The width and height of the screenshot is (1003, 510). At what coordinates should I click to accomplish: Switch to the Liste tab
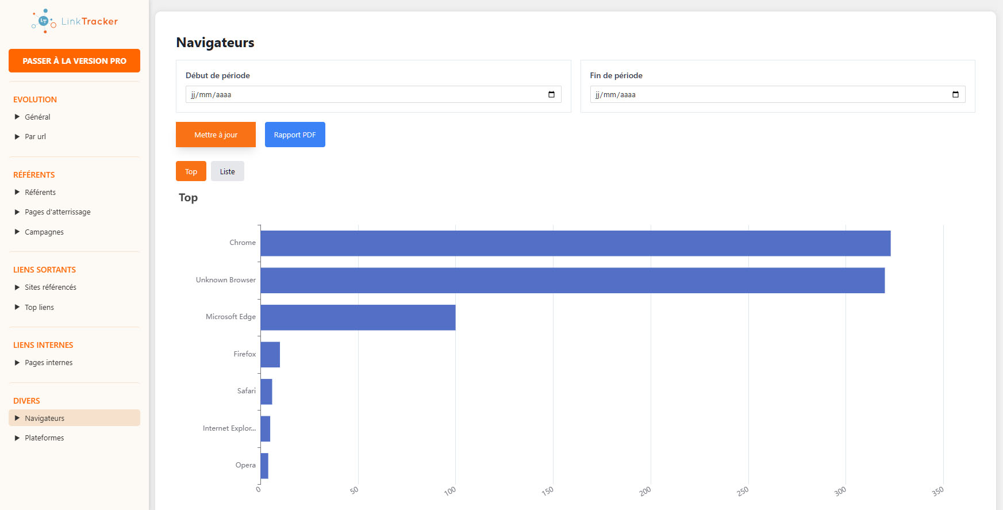coord(227,171)
